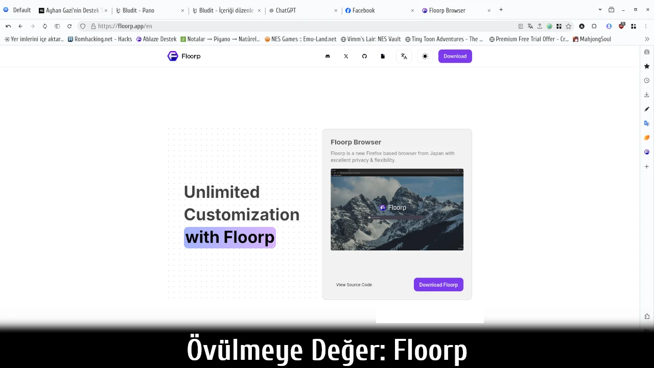Toggle the sidebar panel icon in toolbar
The width and height of the screenshot is (654, 368).
click(57, 26)
